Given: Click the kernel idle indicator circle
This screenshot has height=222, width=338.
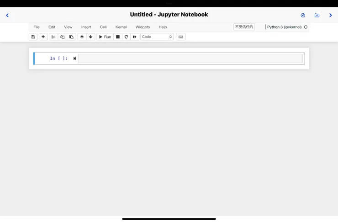Looking at the screenshot, I should (x=306, y=27).
